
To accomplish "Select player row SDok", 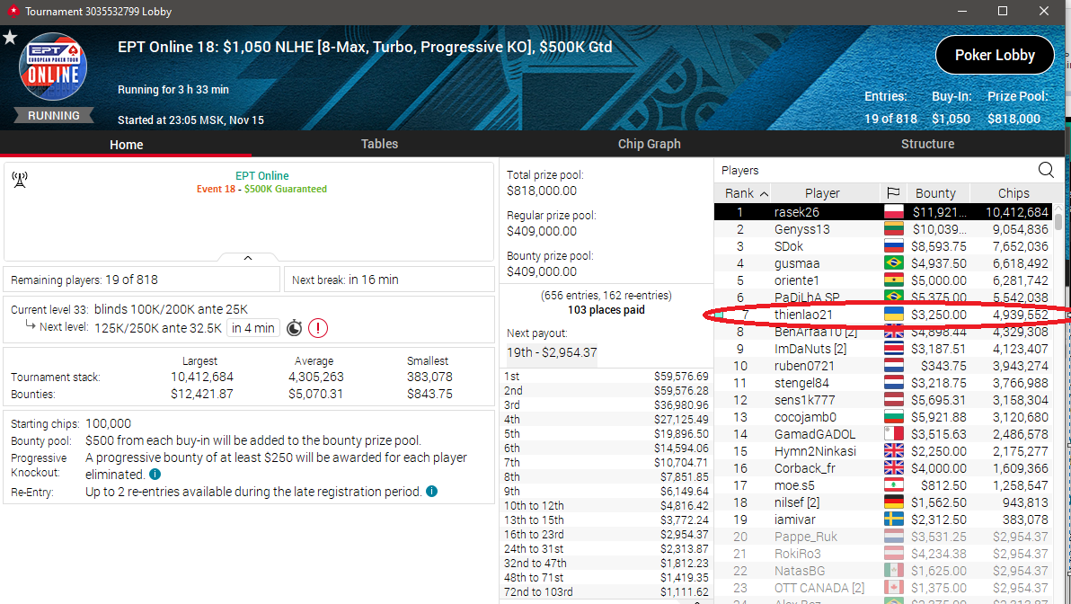I will [883, 246].
